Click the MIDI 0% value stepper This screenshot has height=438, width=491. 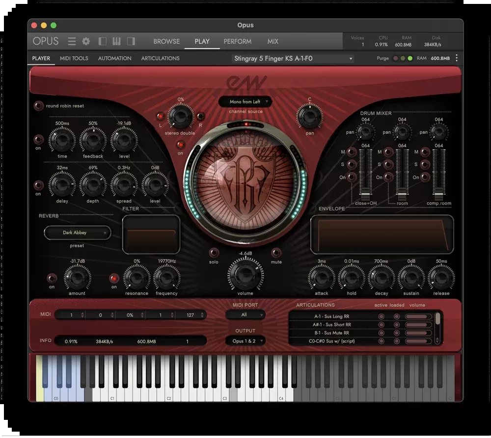click(142, 315)
